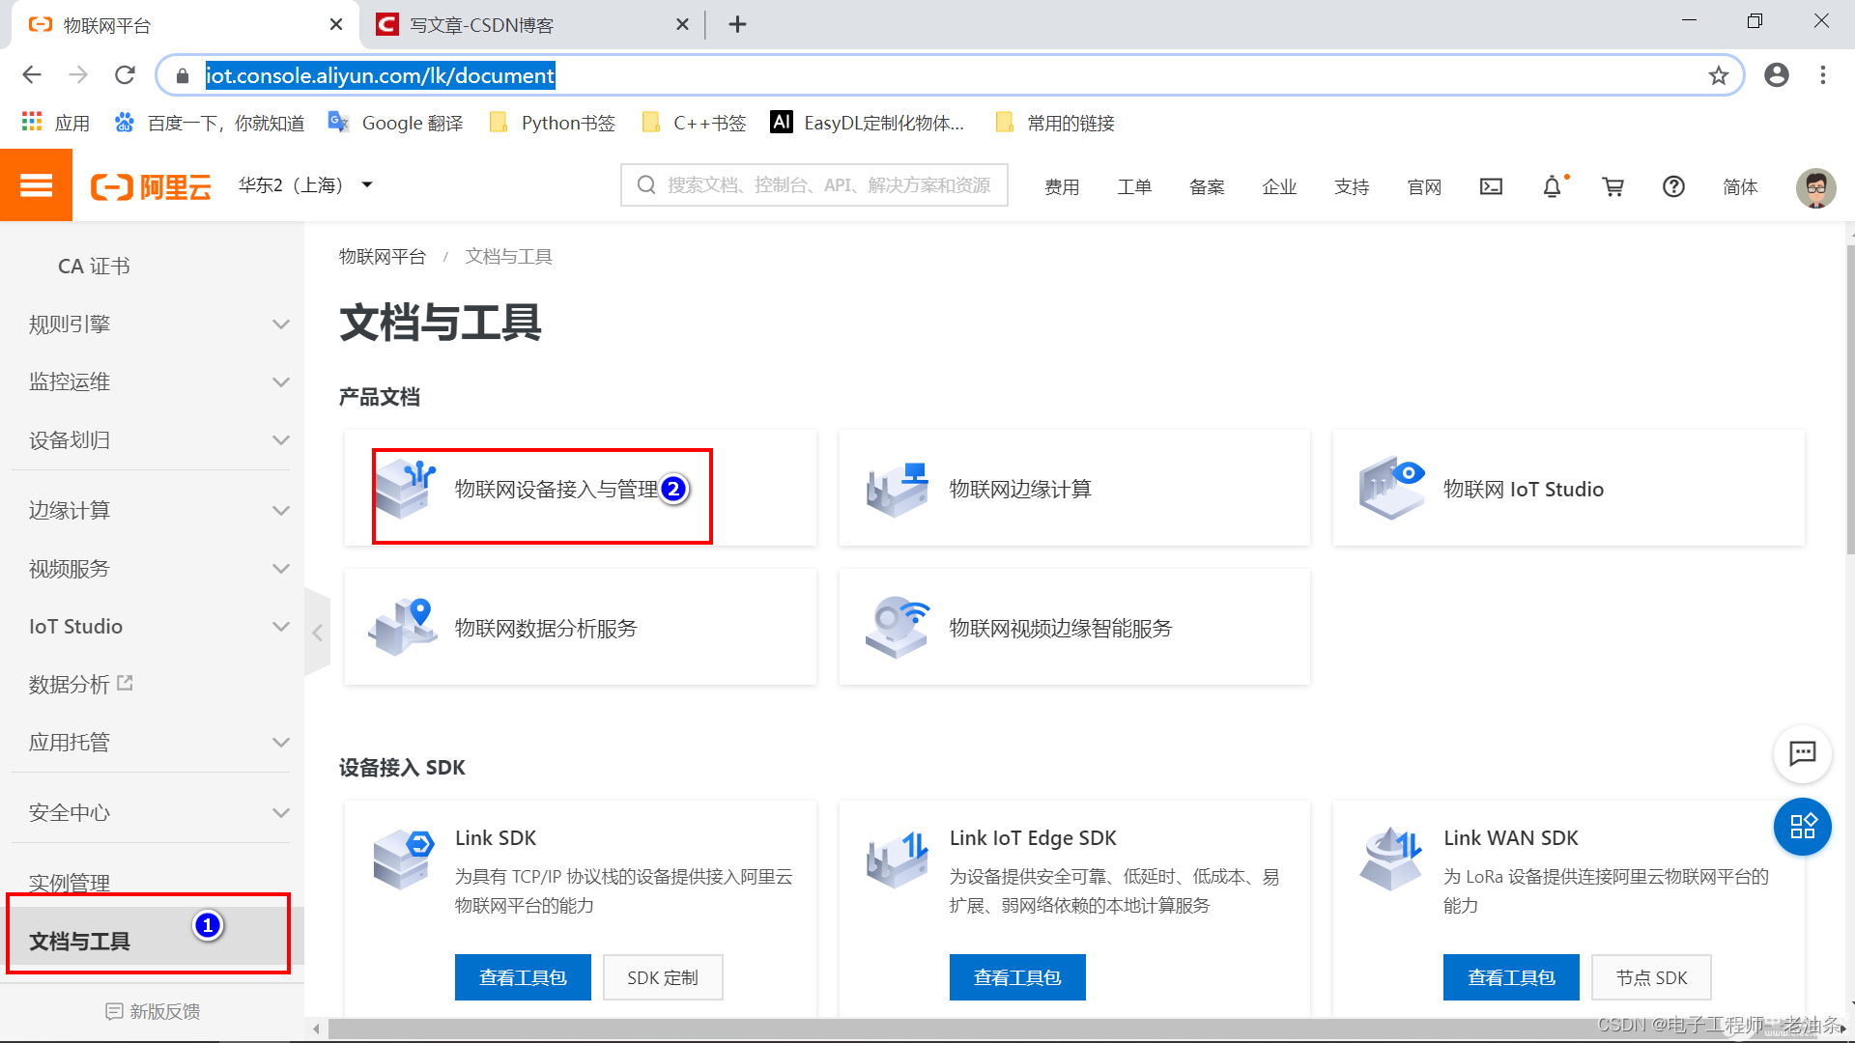
Task: Open the Aliyun hamburger menu
Action: point(36,185)
